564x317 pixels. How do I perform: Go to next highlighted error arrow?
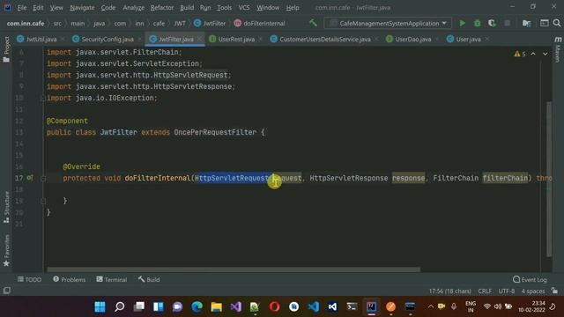tap(545, 54)
